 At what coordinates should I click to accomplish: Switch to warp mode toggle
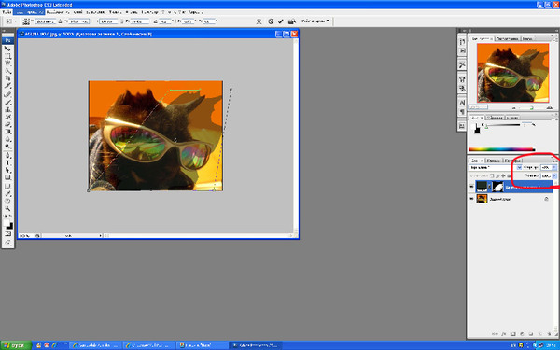click(259, 21)
